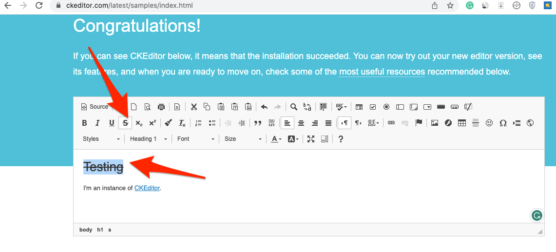The height and width of the screenshot is (252, 556).
Task: Select Align Right
Action: coord(315,123)
